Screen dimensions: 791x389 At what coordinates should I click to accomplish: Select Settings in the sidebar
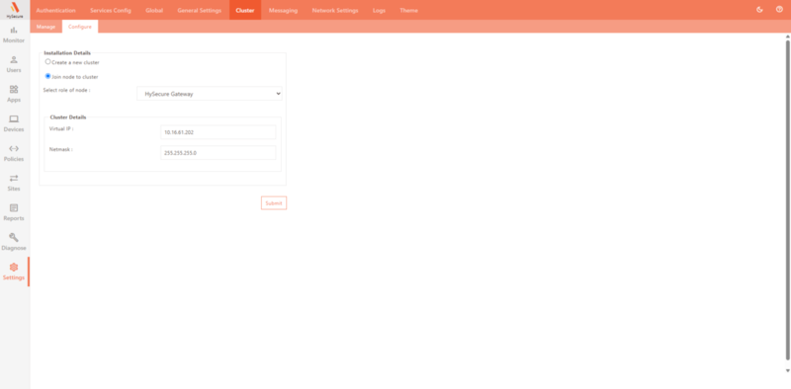(14, 272)
